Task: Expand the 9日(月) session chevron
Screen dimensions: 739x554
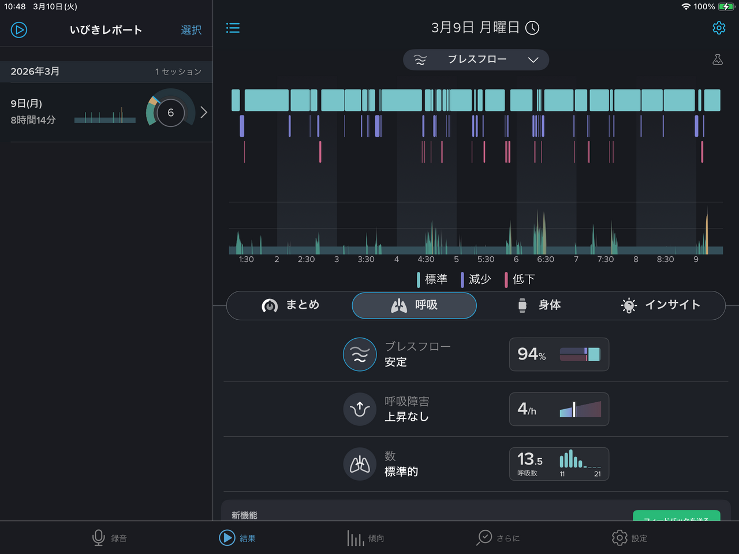Action: [203, 113]
